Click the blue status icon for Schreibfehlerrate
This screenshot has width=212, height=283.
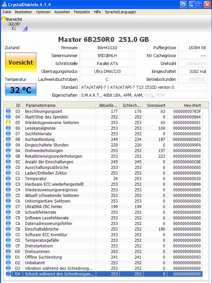tap(8, 212)
